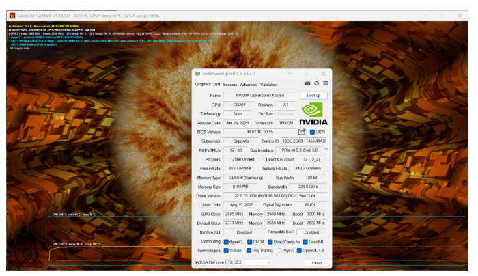Open the GPU selection dropdown
The width and height of the screenshot is (478, 276).
tap(232, 262)
